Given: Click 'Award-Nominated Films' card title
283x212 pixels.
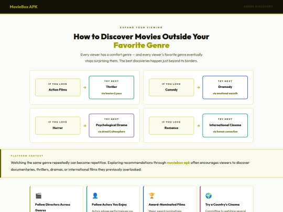Looking at the screenshot, I should click(x=167, y=205).
